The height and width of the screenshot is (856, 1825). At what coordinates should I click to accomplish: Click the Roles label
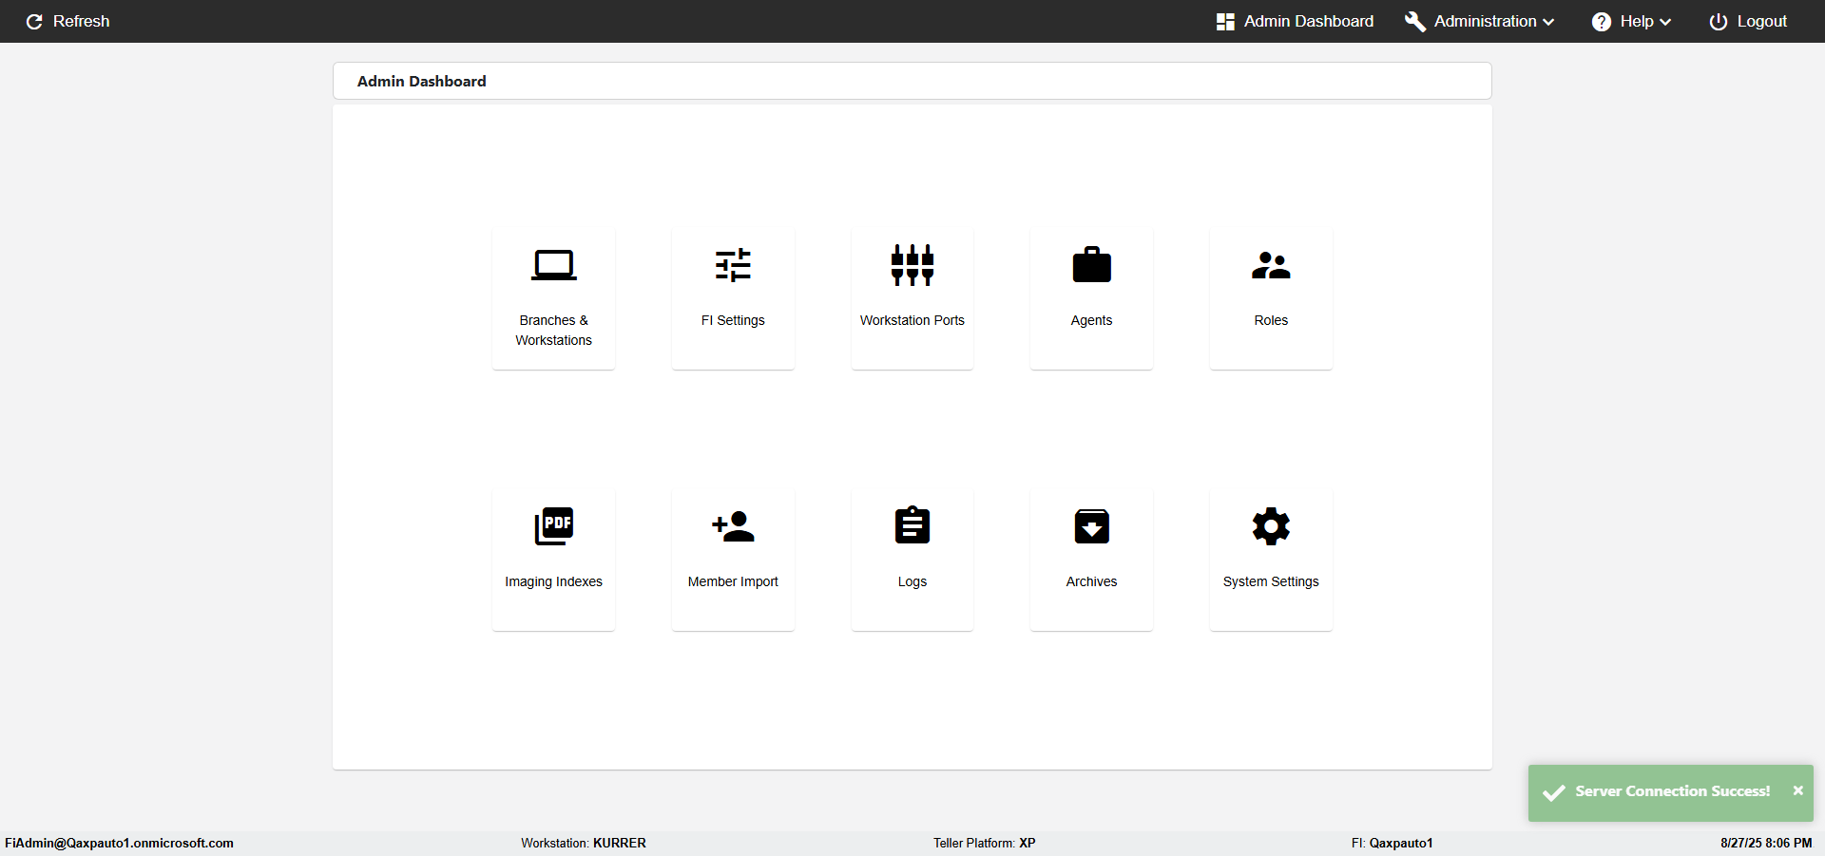click(x=1271, y=320)
